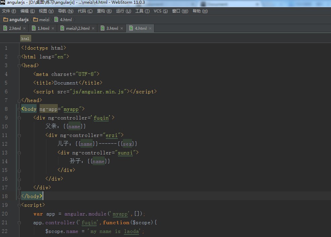Viewport: 331px width, 237px height.
Task: Place cursor on 'myapp' in ng-app attribute
Action: [x=71, y=109]
